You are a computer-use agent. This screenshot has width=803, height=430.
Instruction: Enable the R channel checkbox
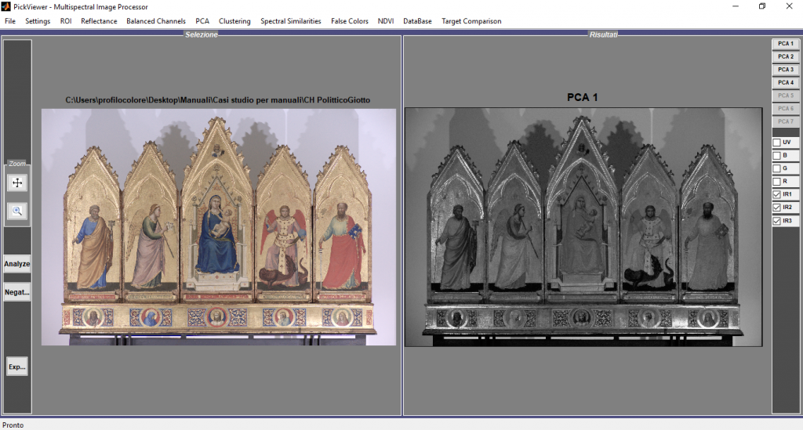(777, 182)
